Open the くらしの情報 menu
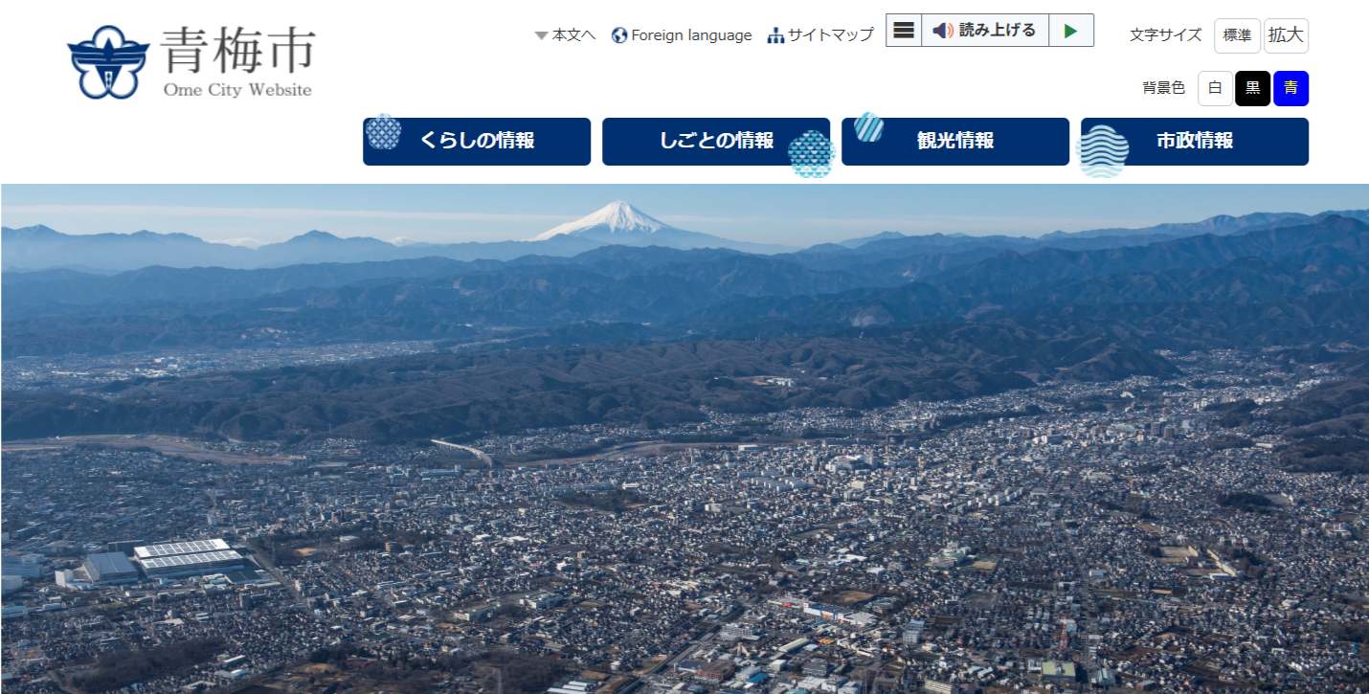This screenshot has height=694, width=1369. point(477,142)
